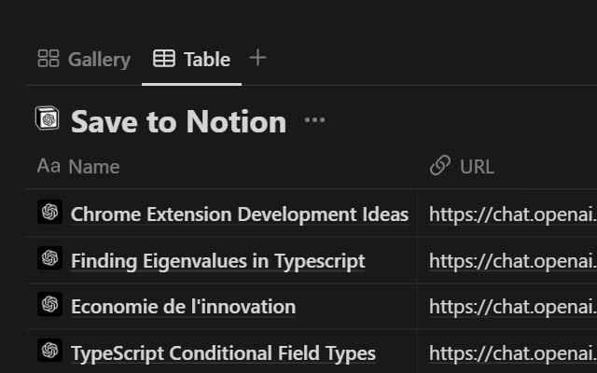Click the URL for Chrome Extension Development Ideas
This screenshot has width=597, height=373.
tap(511, 214)
